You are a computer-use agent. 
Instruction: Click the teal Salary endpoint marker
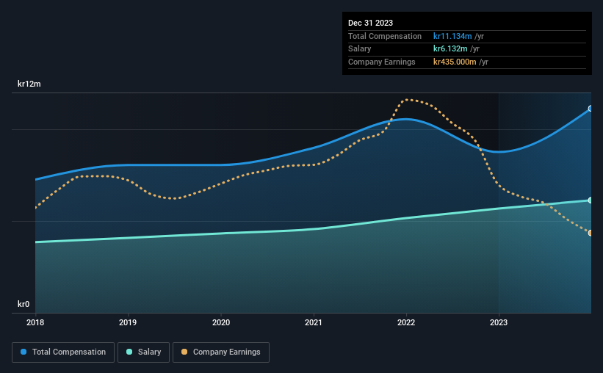[x=591, y=200]
